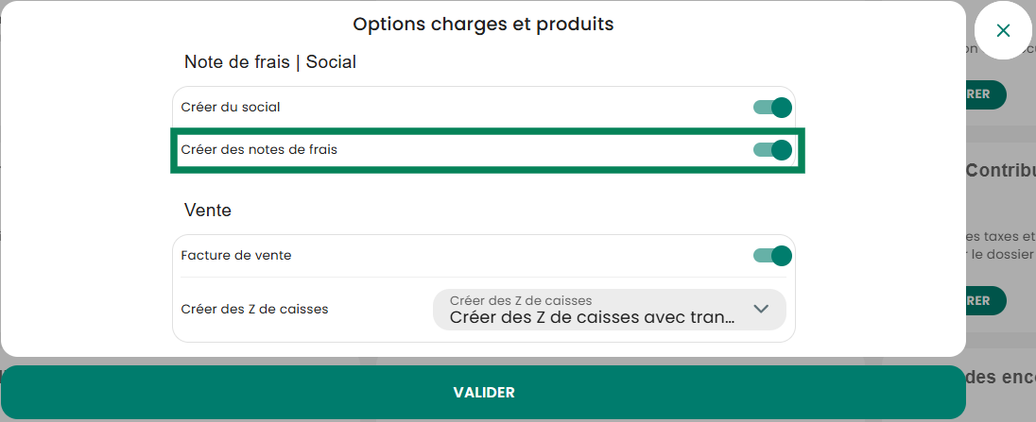Confirm settings with the VALIDER button
Screen dimensions: 1036x422
pos(483,393)
